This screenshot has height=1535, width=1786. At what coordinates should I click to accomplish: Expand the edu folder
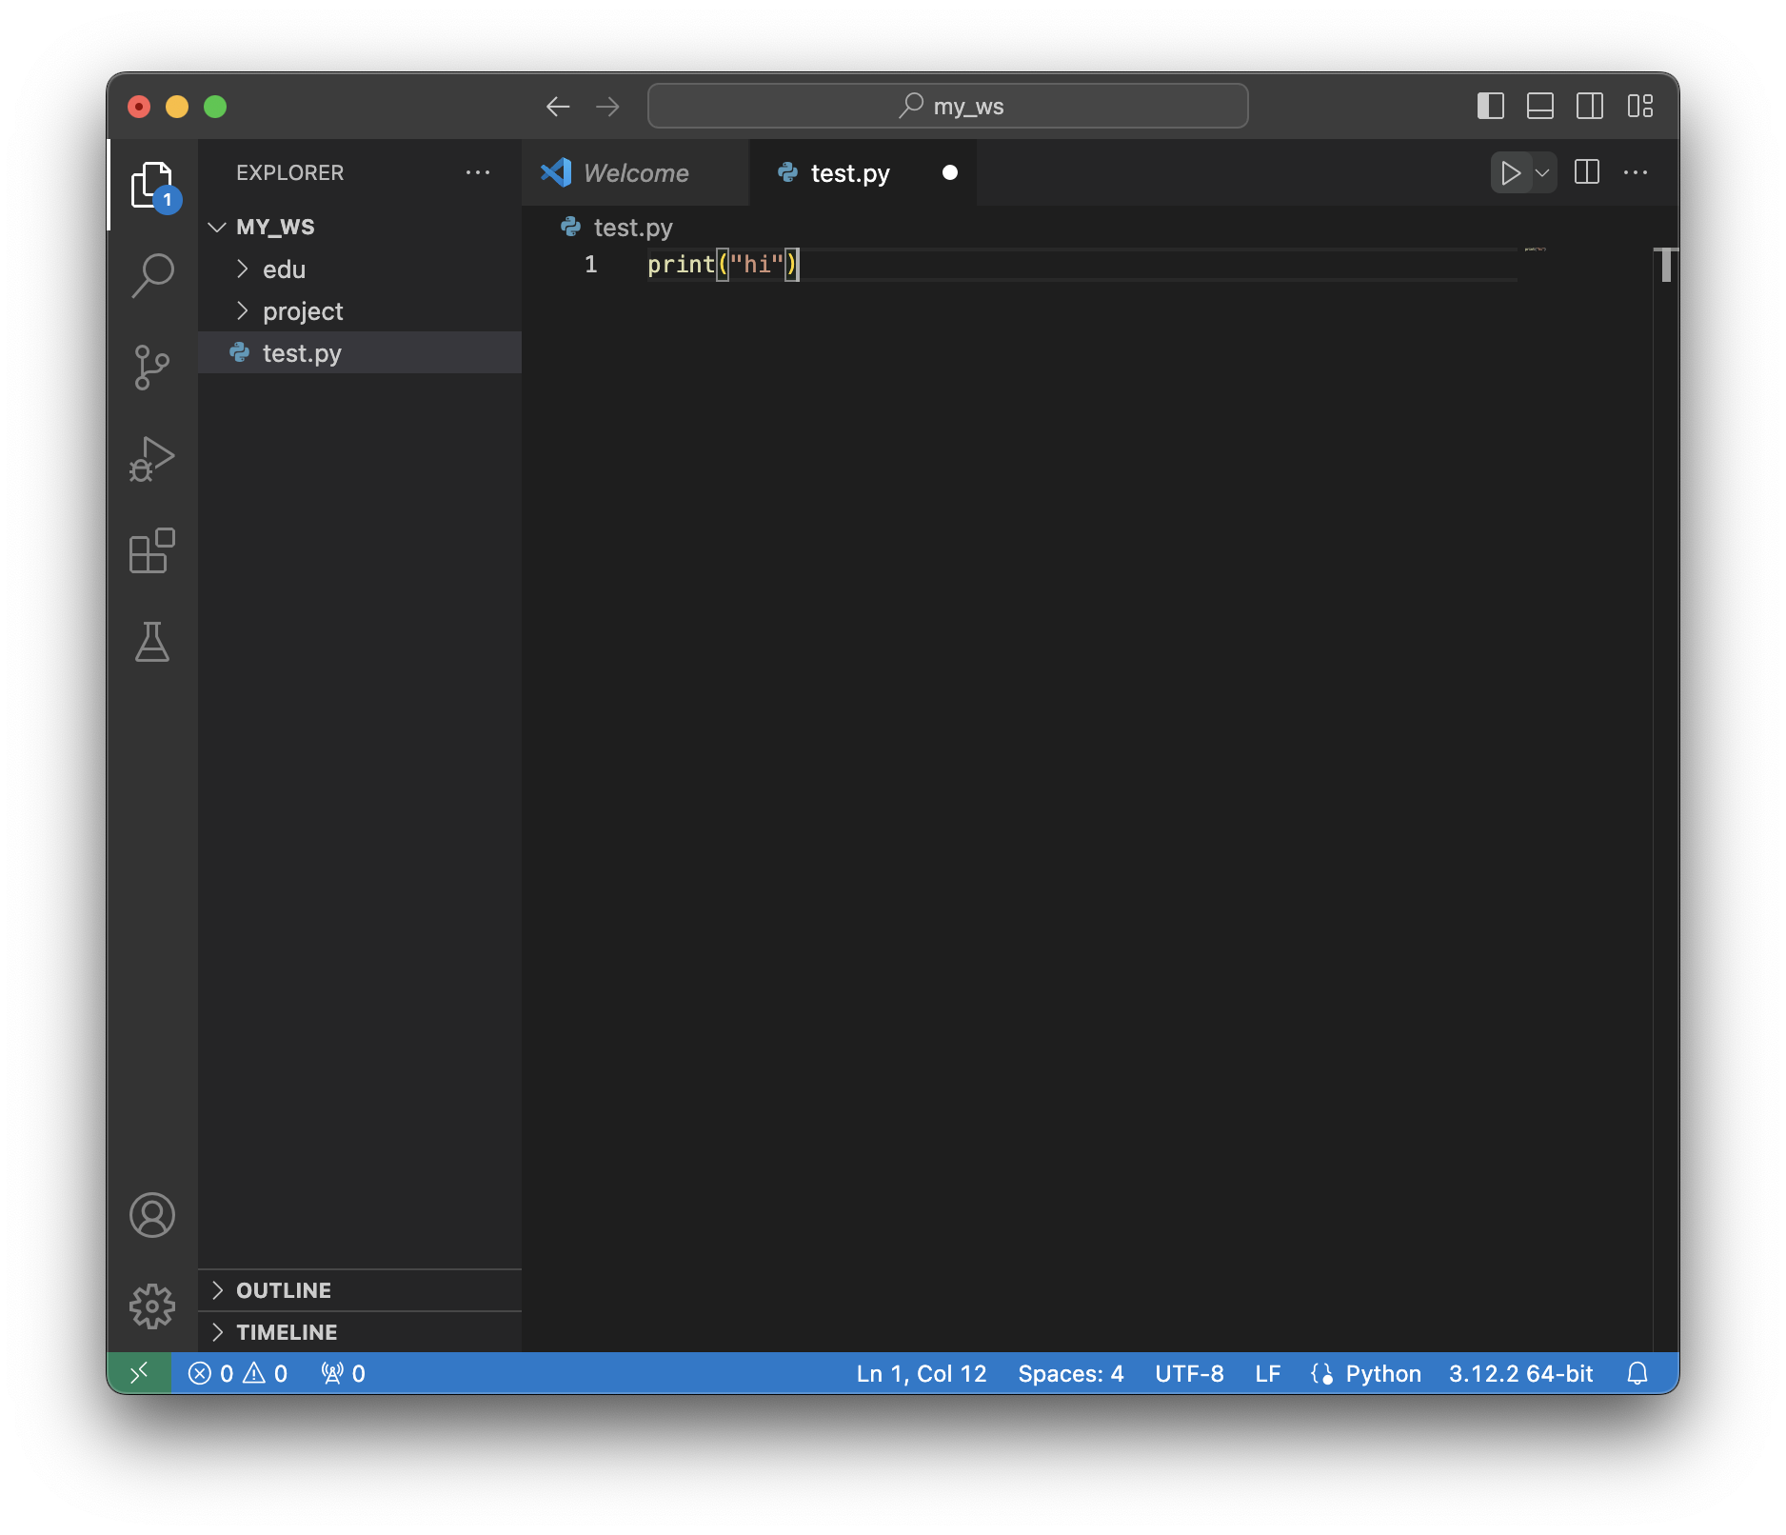[360, 269]
